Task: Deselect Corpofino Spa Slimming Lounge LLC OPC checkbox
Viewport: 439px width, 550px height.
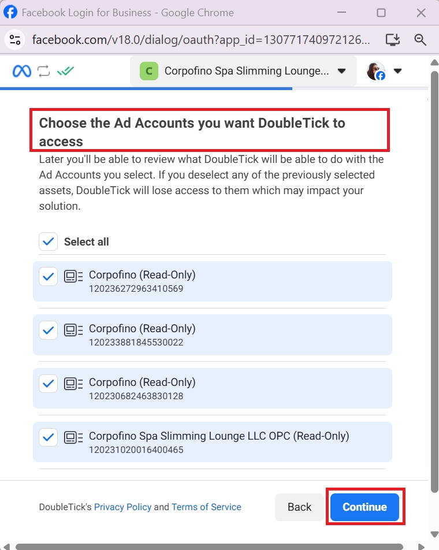Action: [x=48, y=437]
